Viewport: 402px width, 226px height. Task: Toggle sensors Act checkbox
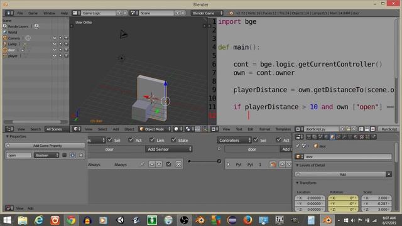[x=131, y=140]
